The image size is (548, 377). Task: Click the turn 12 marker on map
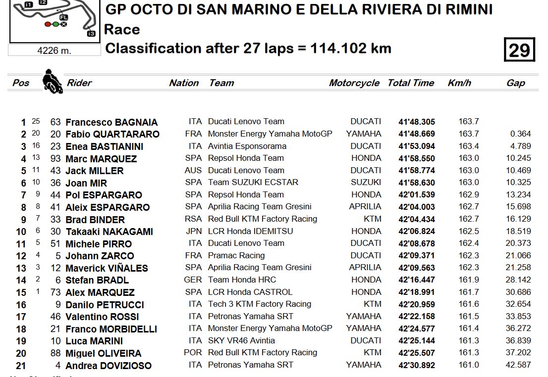pos(43,2)
